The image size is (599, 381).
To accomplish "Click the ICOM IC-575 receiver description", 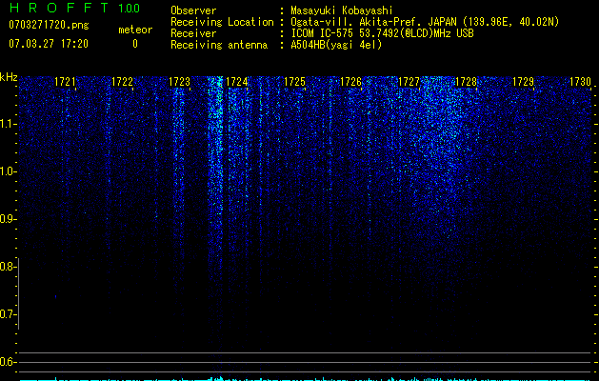I will 382,33.
